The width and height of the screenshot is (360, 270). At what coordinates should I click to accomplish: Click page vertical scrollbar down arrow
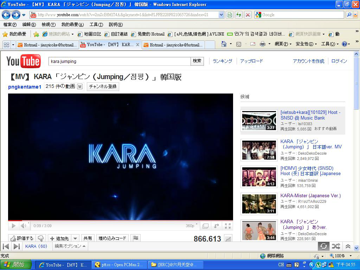(x=356, y=248)
